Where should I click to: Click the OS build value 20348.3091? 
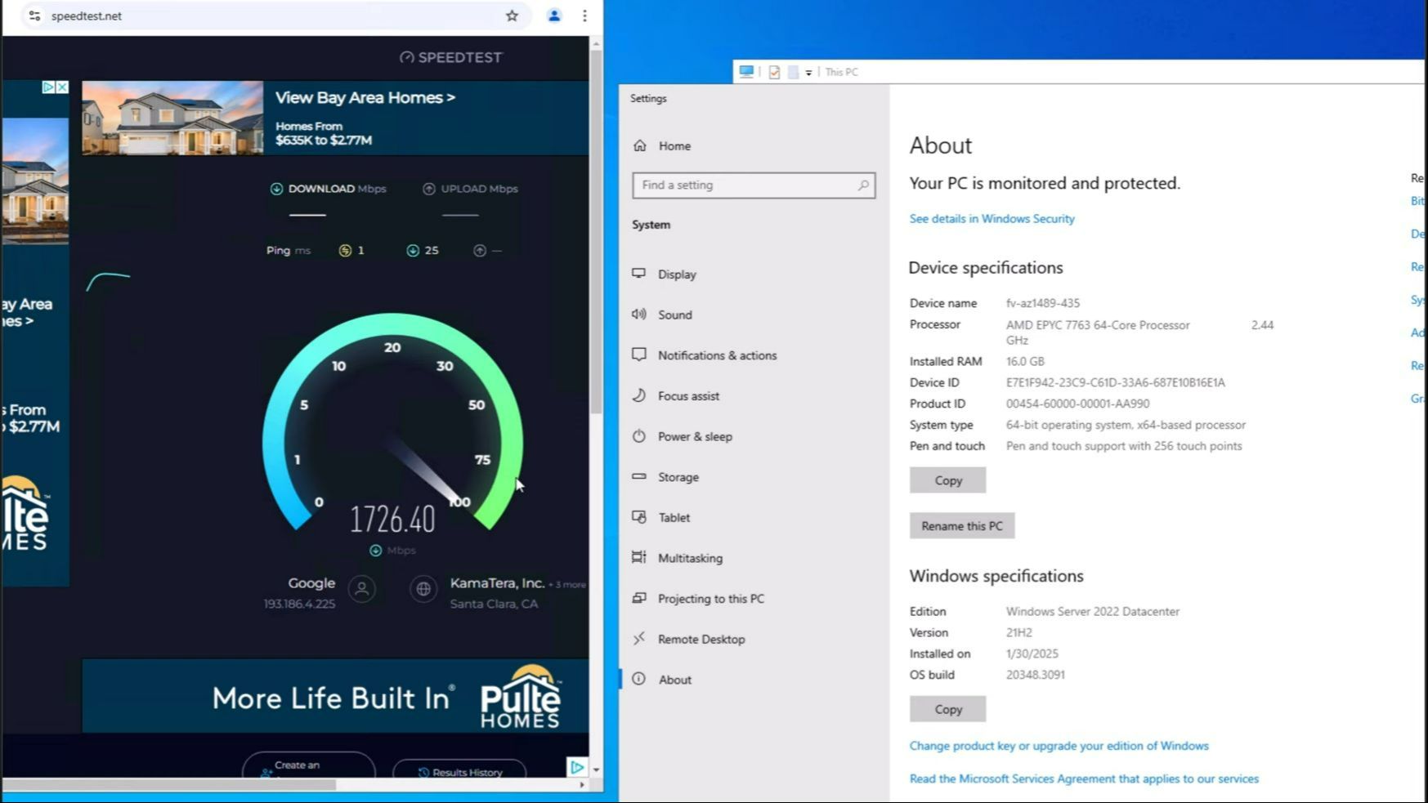(x=1035, y=675)
